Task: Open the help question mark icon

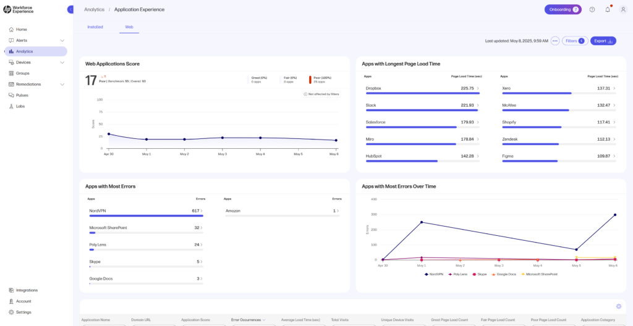Action: click(x=592, y=9)
